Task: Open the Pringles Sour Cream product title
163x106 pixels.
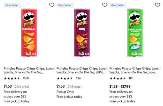Action: click(x=135, y=70)
